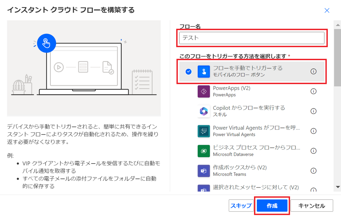The width and height of the screenshot is (341, 216).
Task: Show info for 作成ボックスから (V2)
Action: coord(313,171)
